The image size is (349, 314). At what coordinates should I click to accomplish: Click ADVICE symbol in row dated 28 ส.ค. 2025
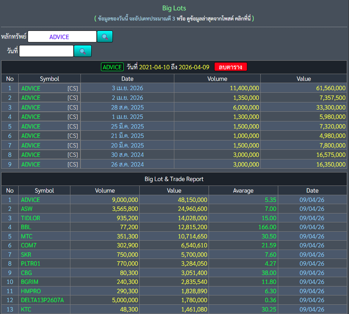(31, 108)
